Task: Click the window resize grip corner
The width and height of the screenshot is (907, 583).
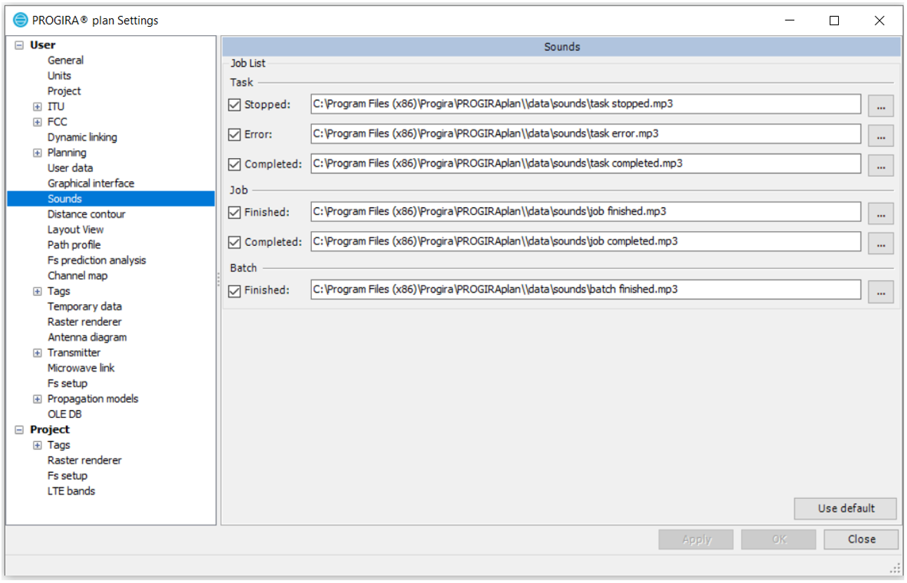Action: tap(896, 568)
